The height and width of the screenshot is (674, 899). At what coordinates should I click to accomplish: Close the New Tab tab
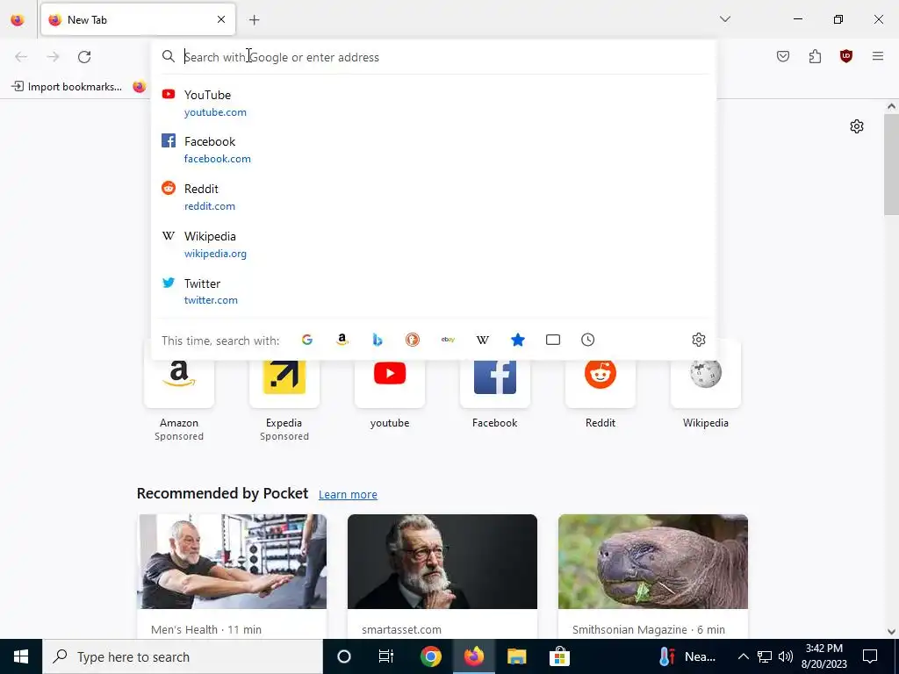[x=221, y=19]
